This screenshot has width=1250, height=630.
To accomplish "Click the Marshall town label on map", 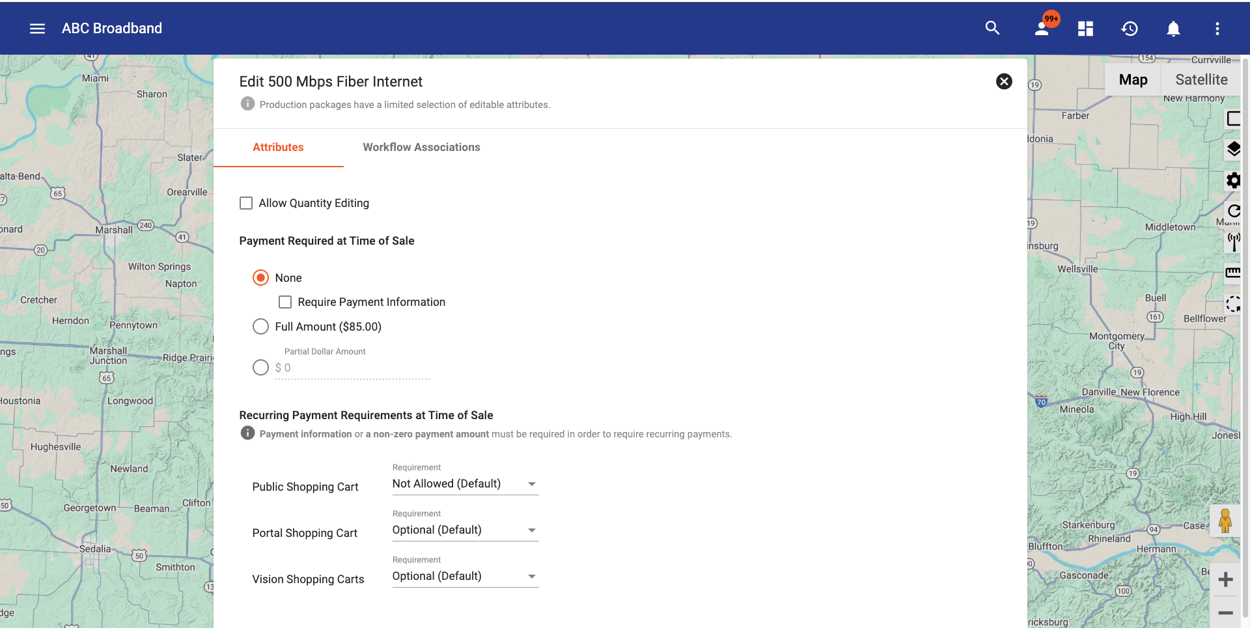I will click(x=114, y=230).
